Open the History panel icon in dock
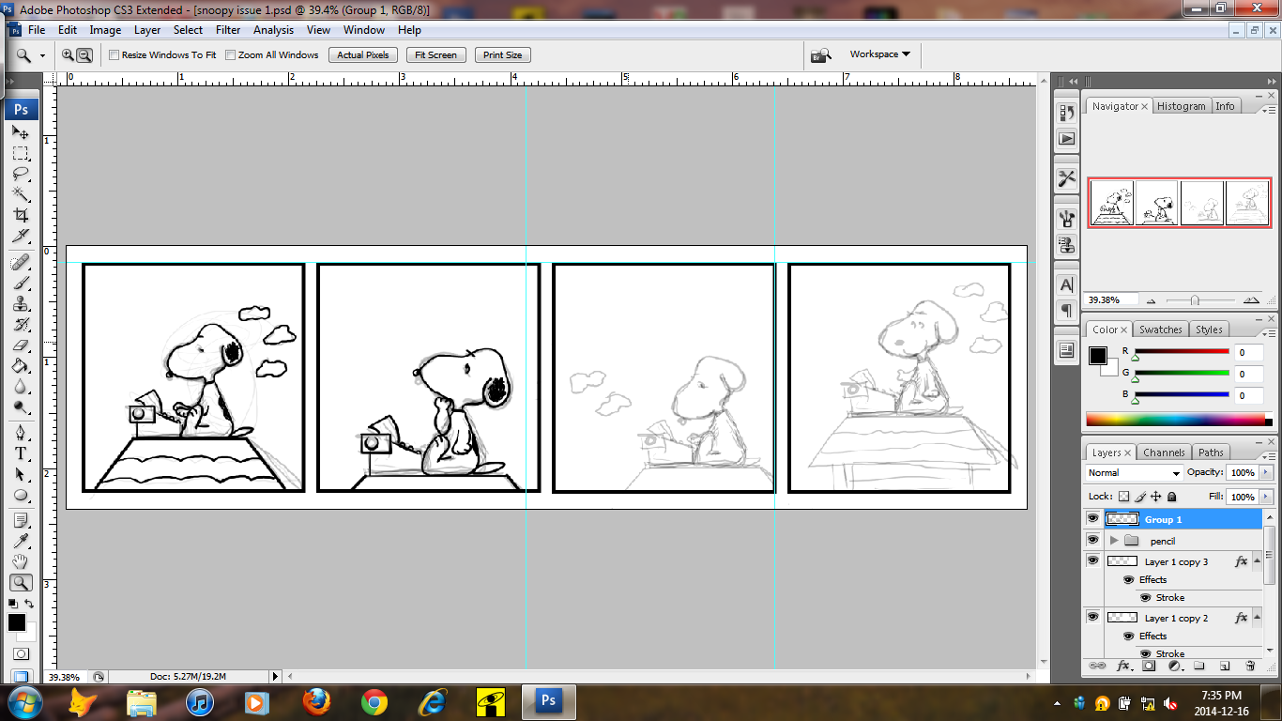Image resolution: width=1282 pixels, height=721 pixels. coord(1066,113)
